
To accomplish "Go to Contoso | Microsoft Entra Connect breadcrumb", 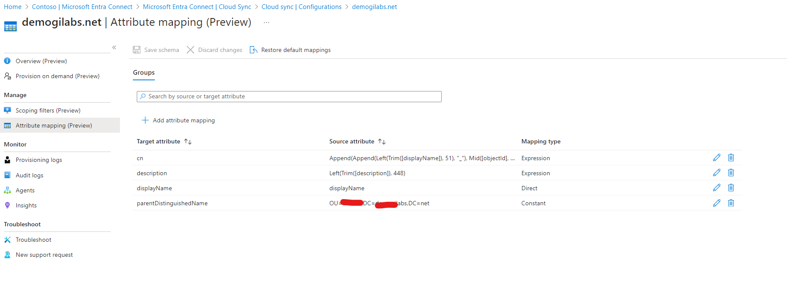I will [82, 7].
